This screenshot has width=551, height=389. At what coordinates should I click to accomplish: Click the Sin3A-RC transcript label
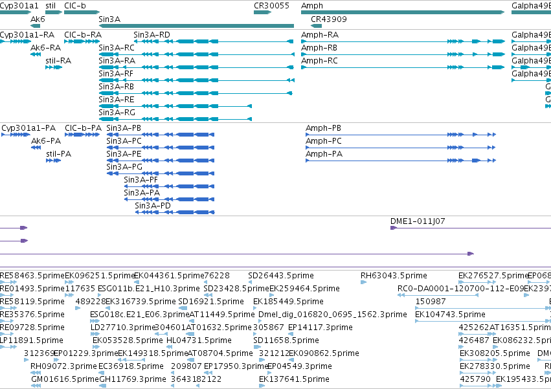tap(117, 48)
